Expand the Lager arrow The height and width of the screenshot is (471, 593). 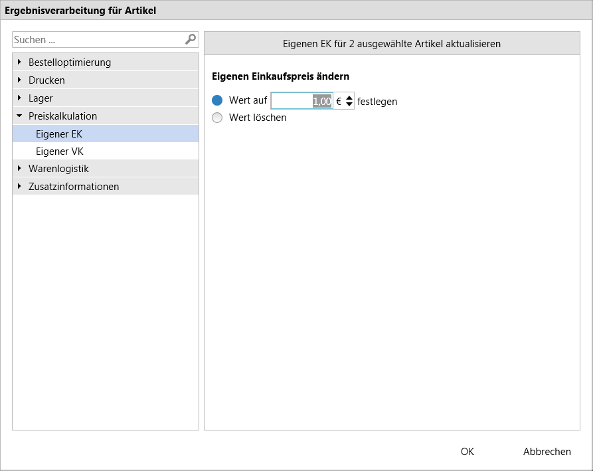[19, 98]
